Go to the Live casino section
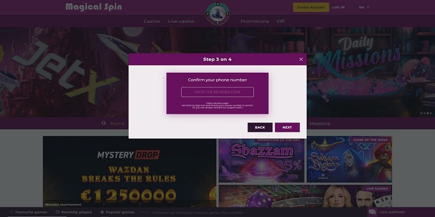This screenshot has height=217, width=435. click(x=181, y=21)
